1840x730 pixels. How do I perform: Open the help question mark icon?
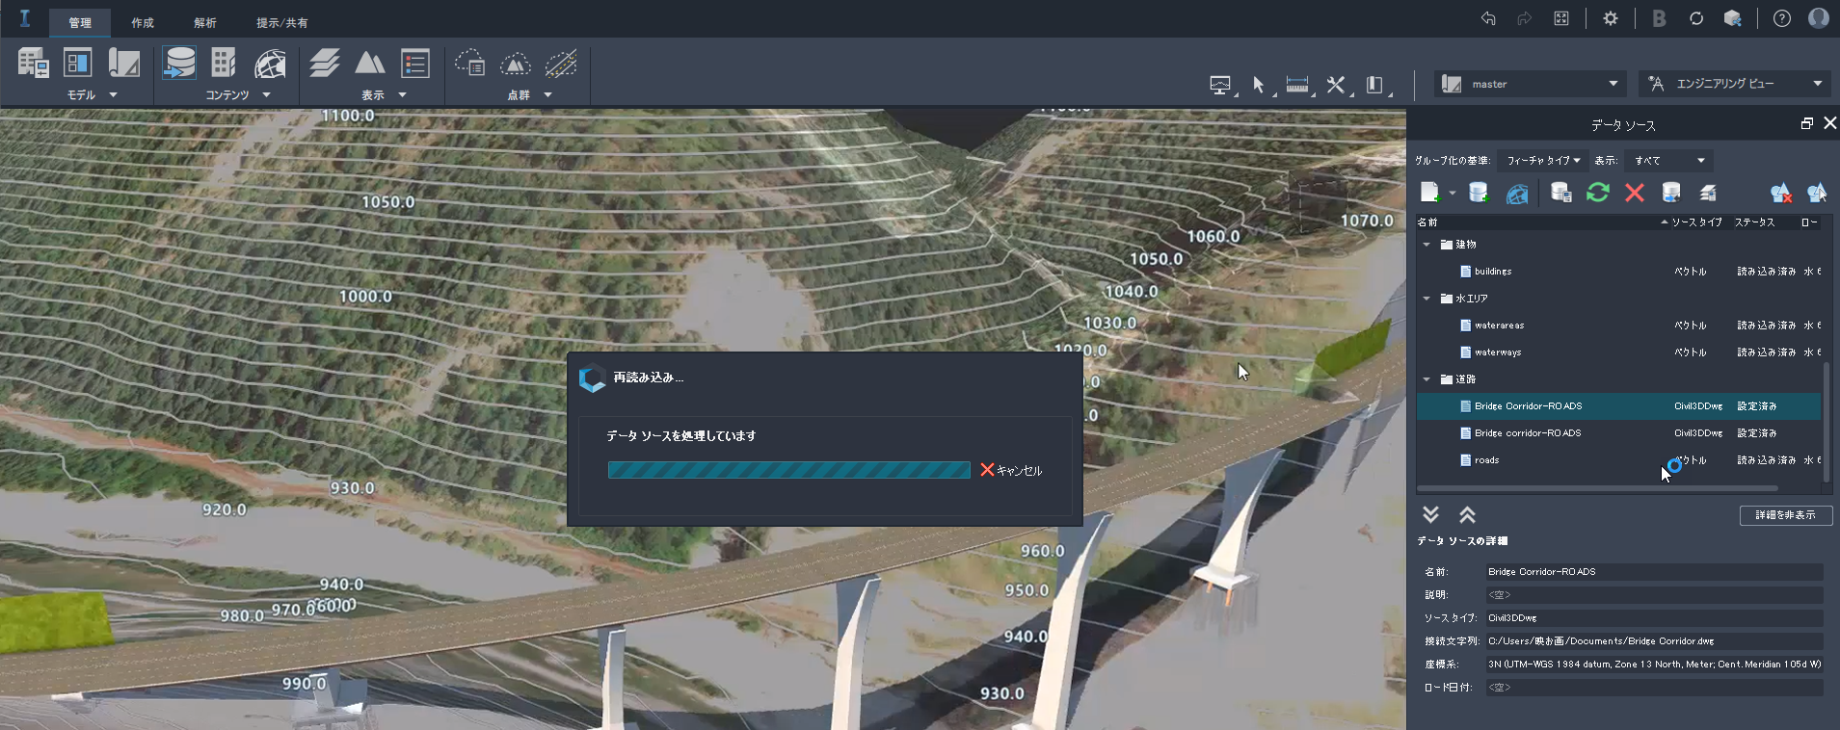[1782, 18]
